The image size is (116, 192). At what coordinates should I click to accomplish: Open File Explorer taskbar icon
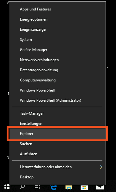click(69, 187)
